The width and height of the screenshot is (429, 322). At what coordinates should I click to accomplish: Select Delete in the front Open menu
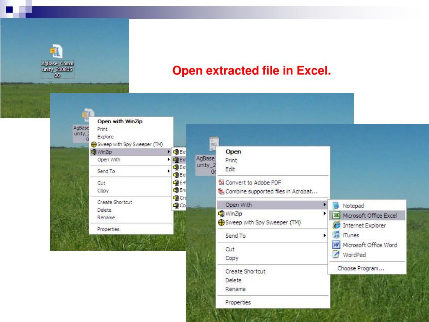[x=233, y=280]
